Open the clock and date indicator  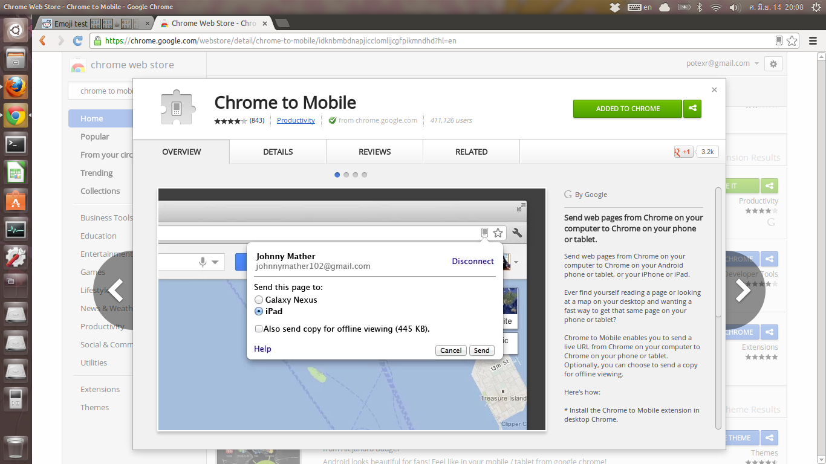[x=777, y=7]
